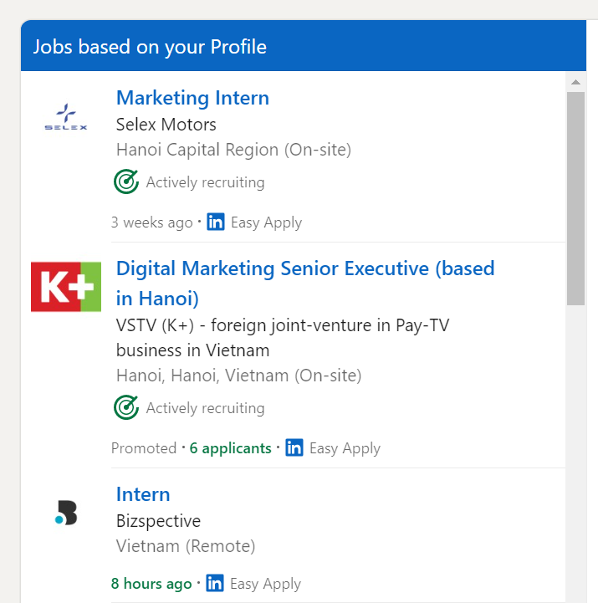Open Digital Marketing Senior Executive job posting
Image resolution: width=598 pixels, height=603 pixels.
(x=305, y=284)
